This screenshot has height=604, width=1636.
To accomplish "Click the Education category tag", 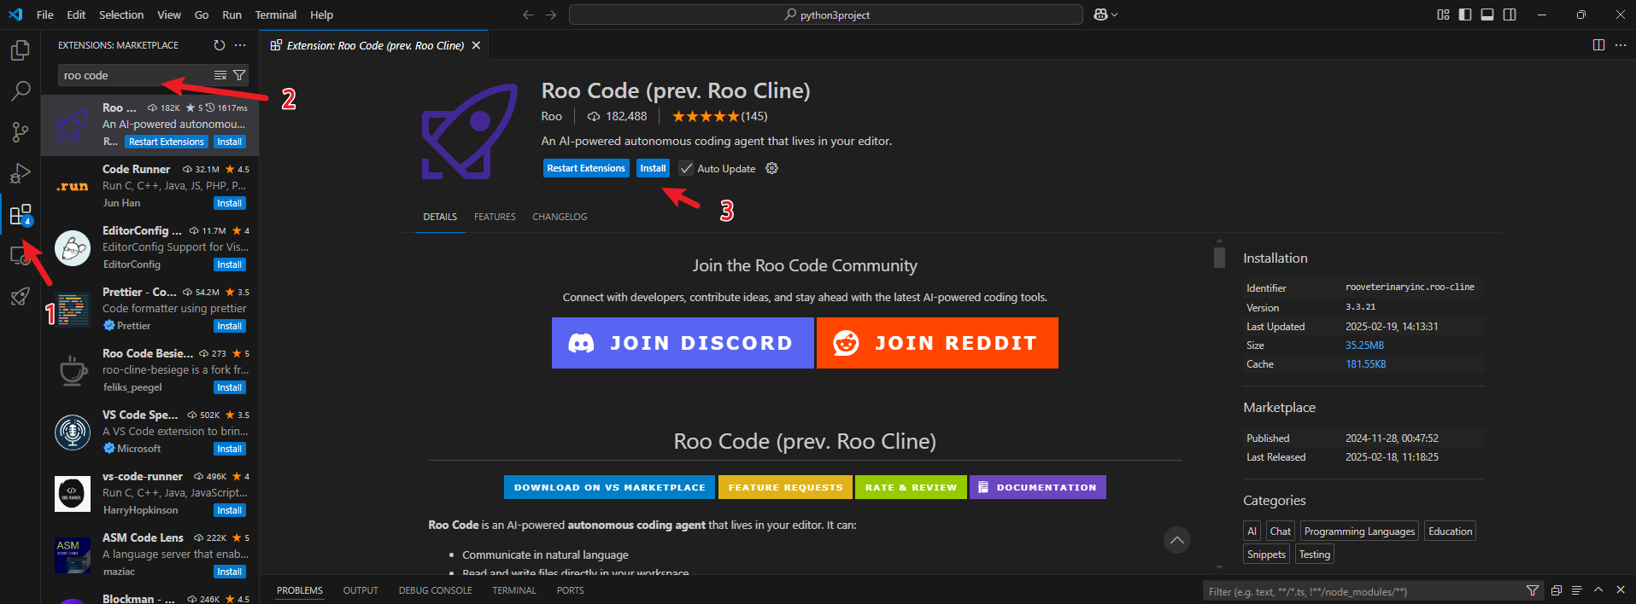I will pos(1451,531).
